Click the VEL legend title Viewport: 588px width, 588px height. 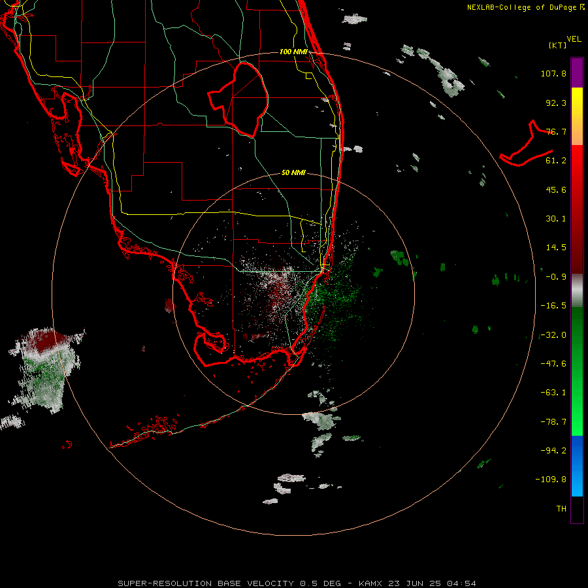click(574, 39)
